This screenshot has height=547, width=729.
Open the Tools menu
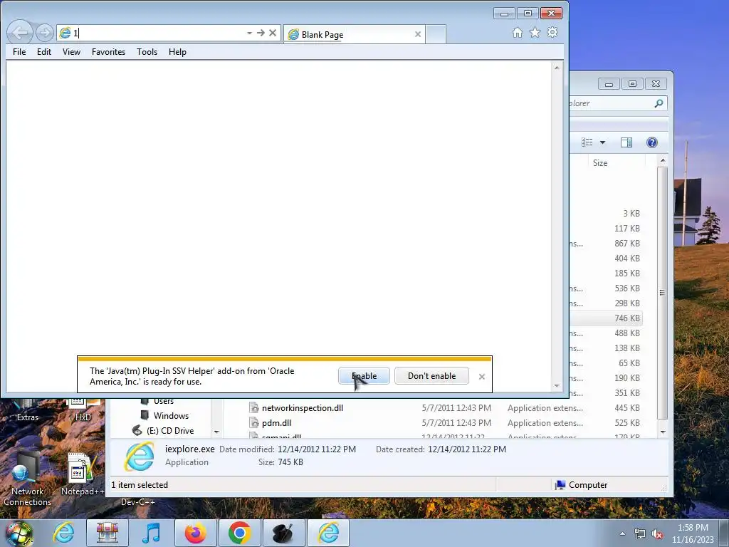click(x=147, y=51)
